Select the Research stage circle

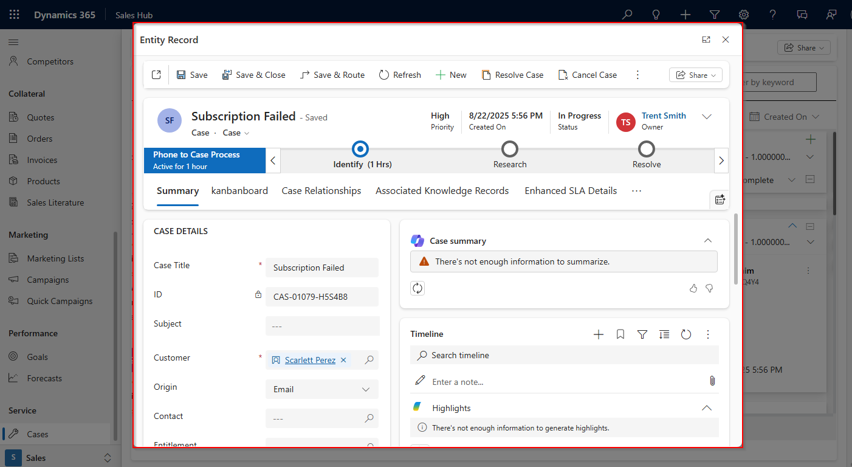[509, 149]
